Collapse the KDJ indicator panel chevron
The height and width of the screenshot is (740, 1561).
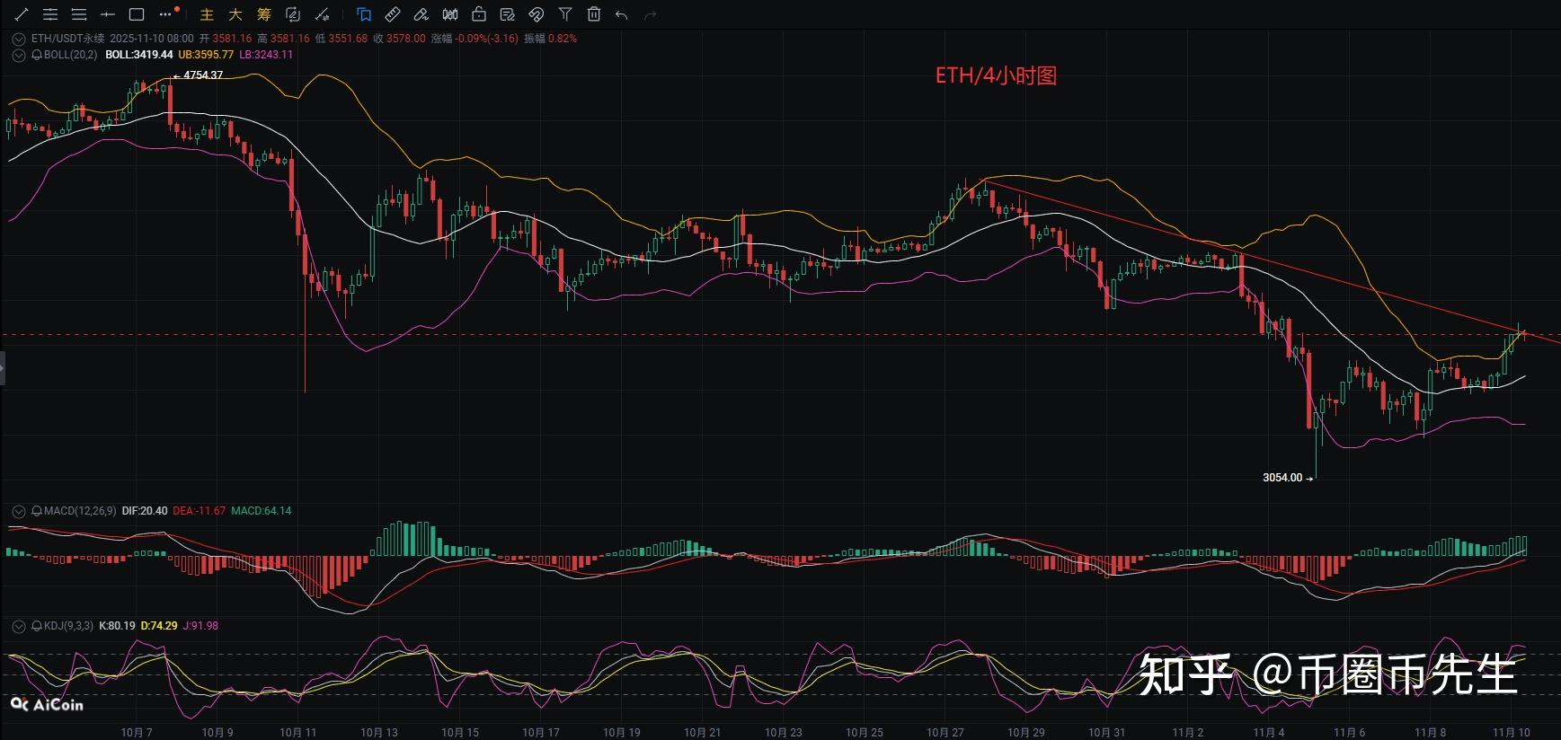(x=18, y=626)
